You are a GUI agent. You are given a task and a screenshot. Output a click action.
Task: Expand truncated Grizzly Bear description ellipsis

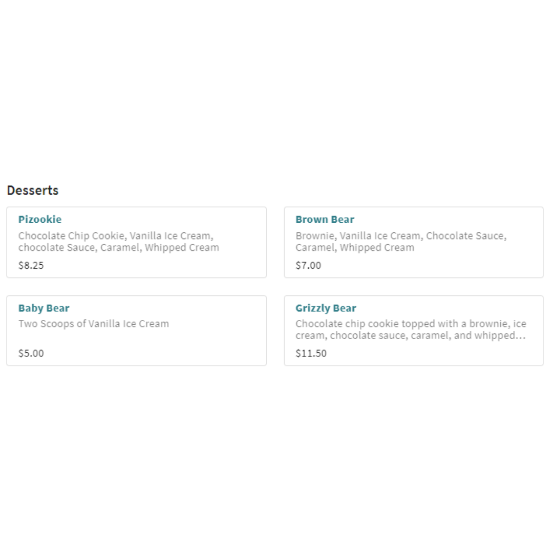pos(521,336)
